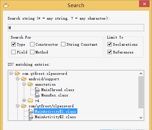Click the results scrollbar down arrow
The height and width of the screenshot is (130, 152).
coord(141,118)
